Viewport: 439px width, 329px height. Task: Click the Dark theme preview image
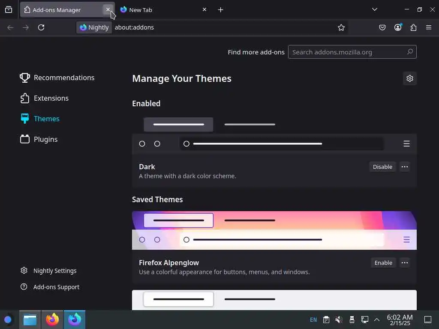click(274, 134)
